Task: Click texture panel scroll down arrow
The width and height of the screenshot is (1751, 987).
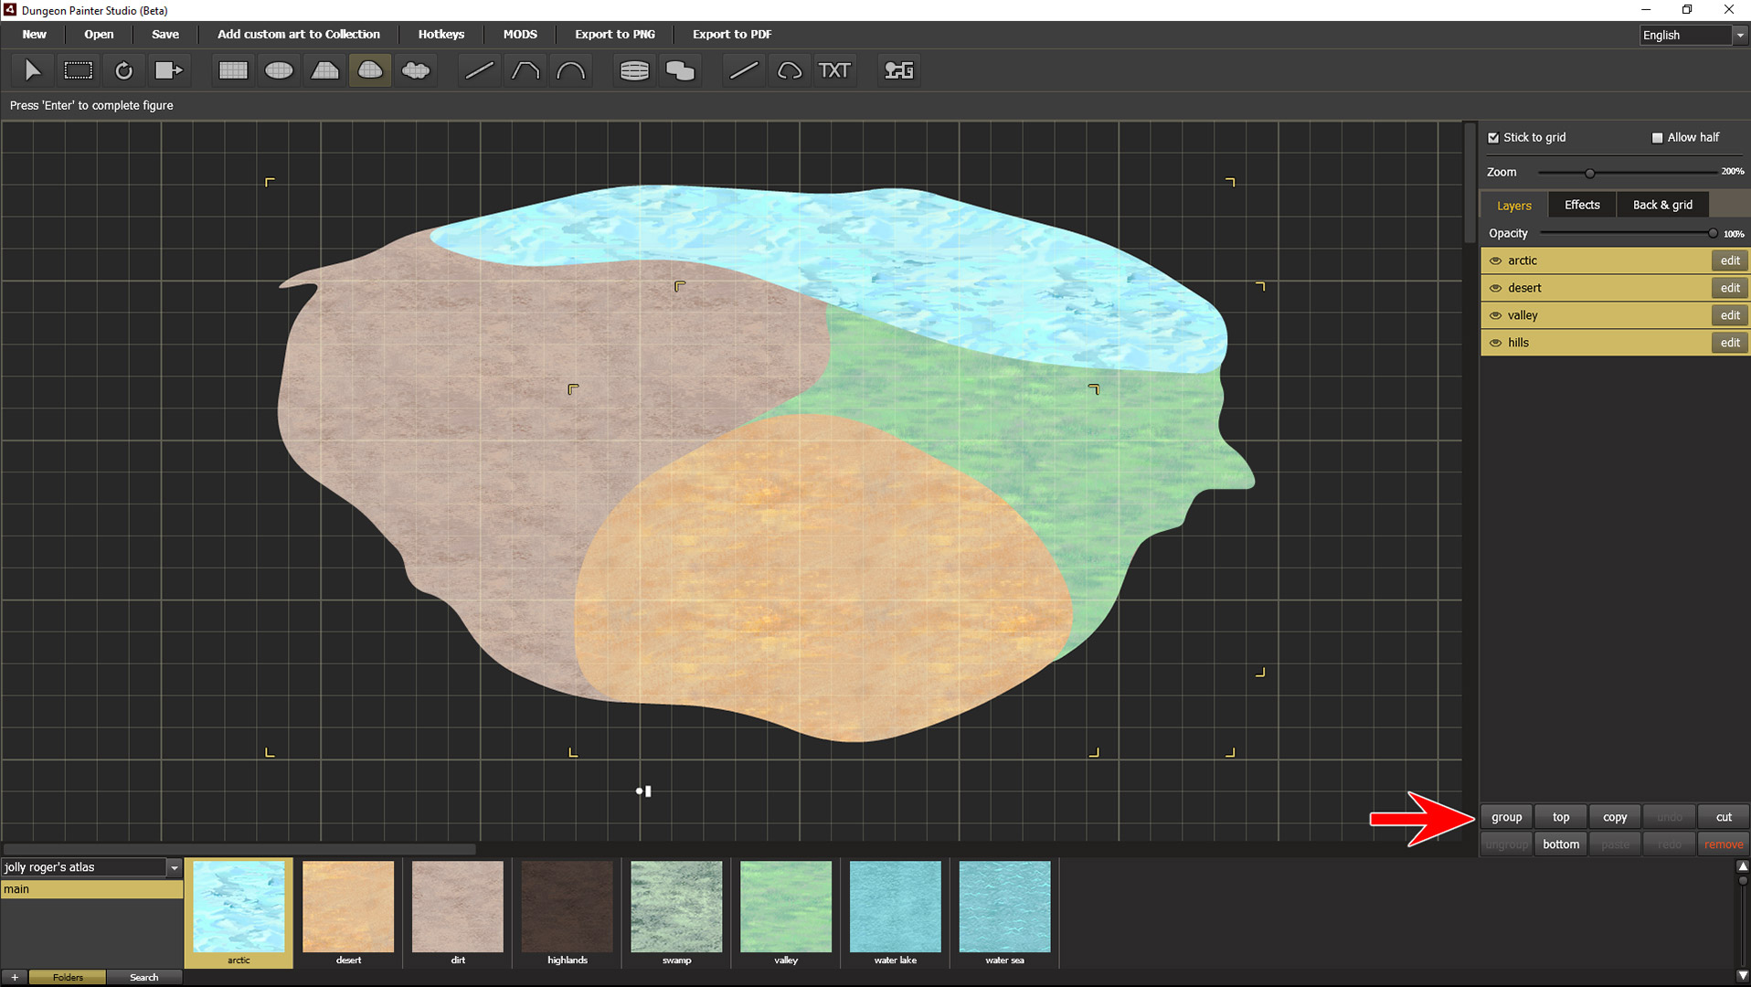Action: 1743,975
